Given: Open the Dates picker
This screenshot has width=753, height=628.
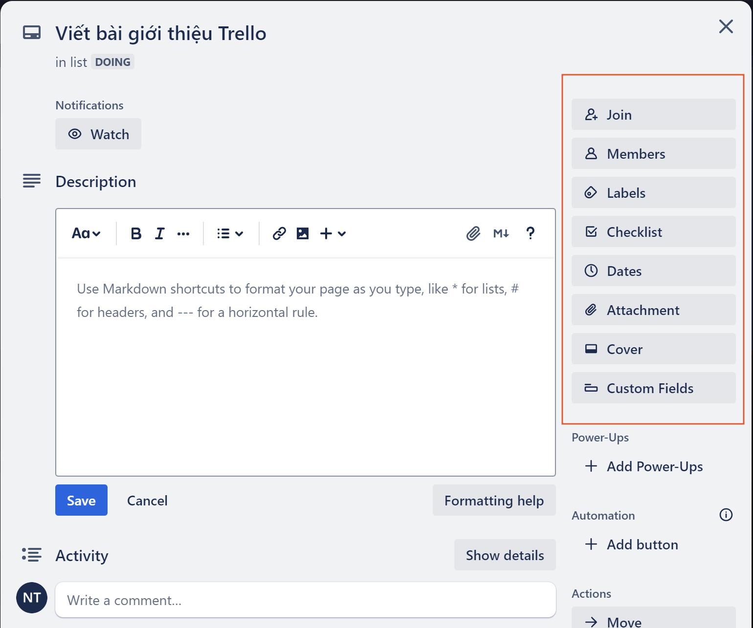Looking at the screenshot, I should [654, 271].
